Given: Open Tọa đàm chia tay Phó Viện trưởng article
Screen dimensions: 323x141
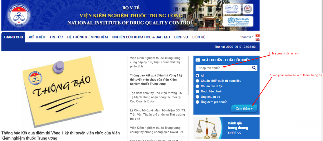Looking at the screenshot, I should click(157, 97).
